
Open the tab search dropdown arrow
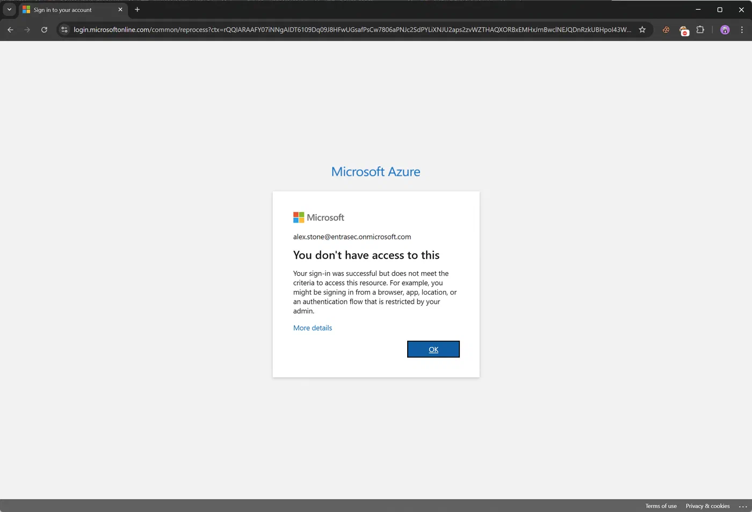point(9,10)
